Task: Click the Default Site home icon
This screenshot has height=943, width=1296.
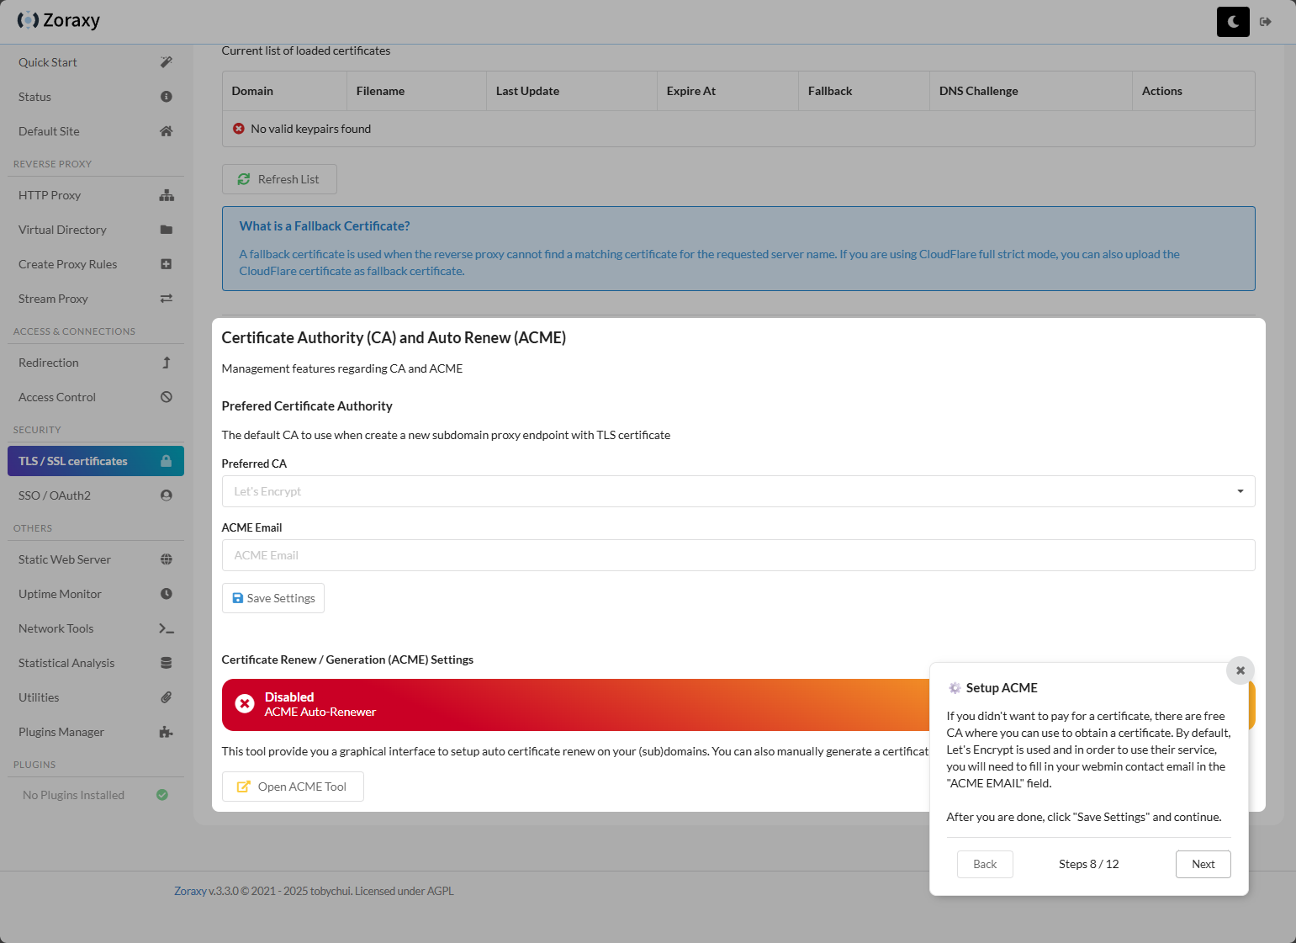Action: pos(167,131)
